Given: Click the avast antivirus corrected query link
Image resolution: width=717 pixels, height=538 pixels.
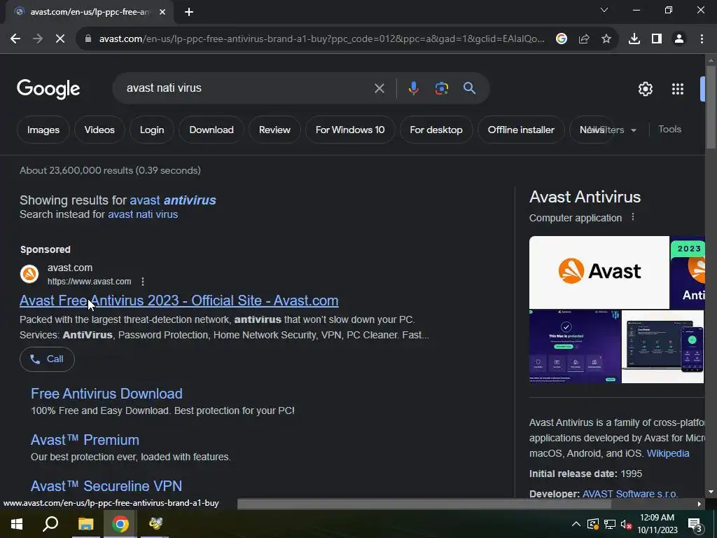Looking at the screenshot, I should 173,200.
